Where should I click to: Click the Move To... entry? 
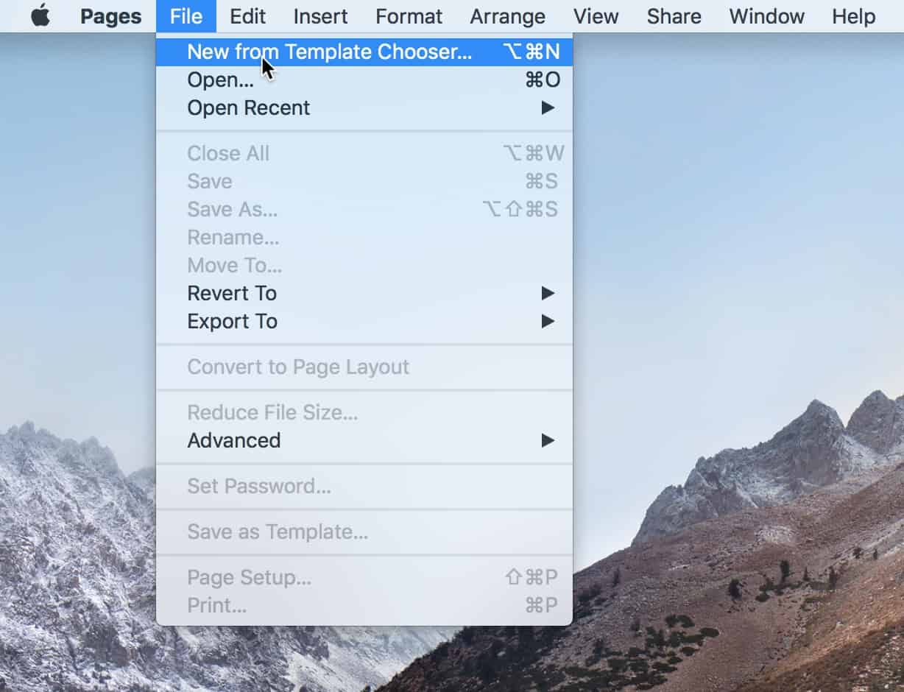(x=364, y=265)
